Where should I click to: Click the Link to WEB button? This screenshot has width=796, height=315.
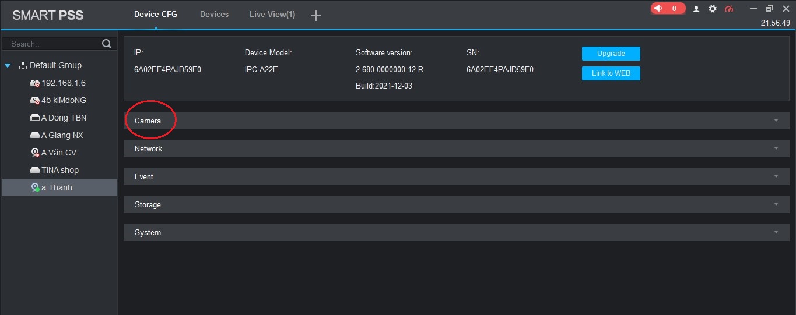pos(611,73)
